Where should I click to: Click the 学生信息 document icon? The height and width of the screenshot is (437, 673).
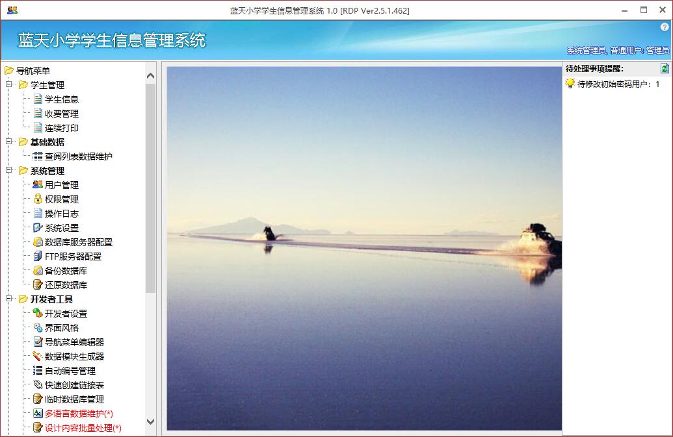38,99
